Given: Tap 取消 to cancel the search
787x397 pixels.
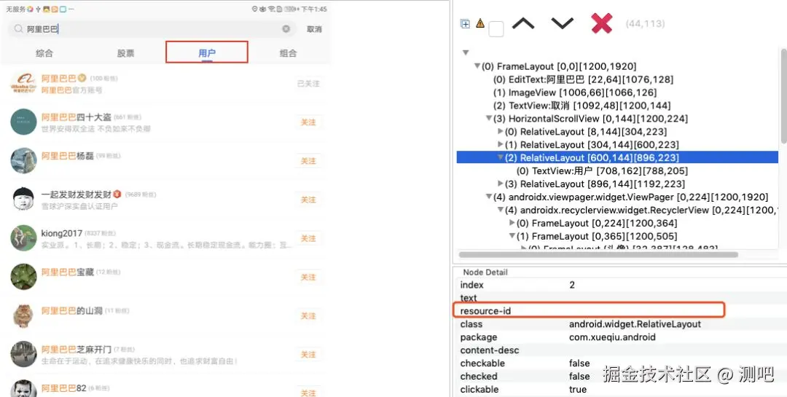Looking at the screenshot, I should pos(314,29).
